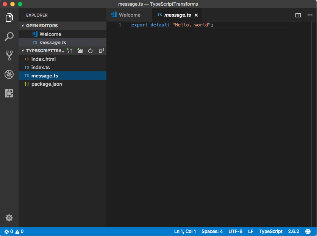Click the EXPLORER panel title
Image resolution: width=317 pixels, height=236 pixels.
coord(37,15)
